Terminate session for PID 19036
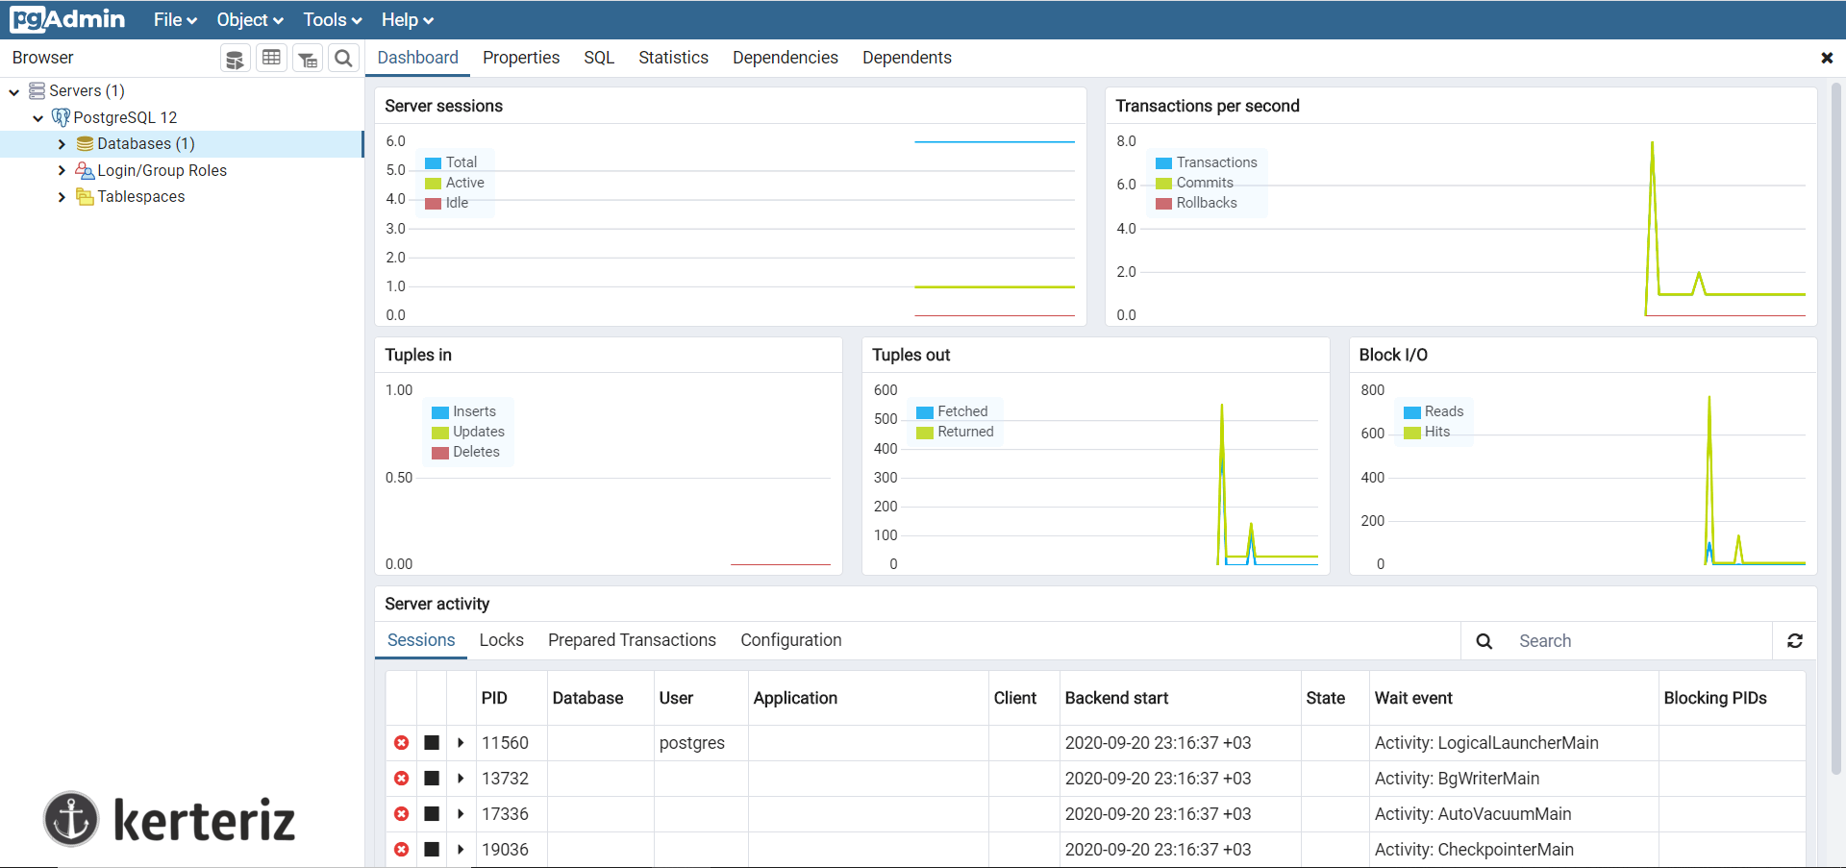The width and height of the screenshot is (1846, 868). pyautogui.click(x=402, y=850)
